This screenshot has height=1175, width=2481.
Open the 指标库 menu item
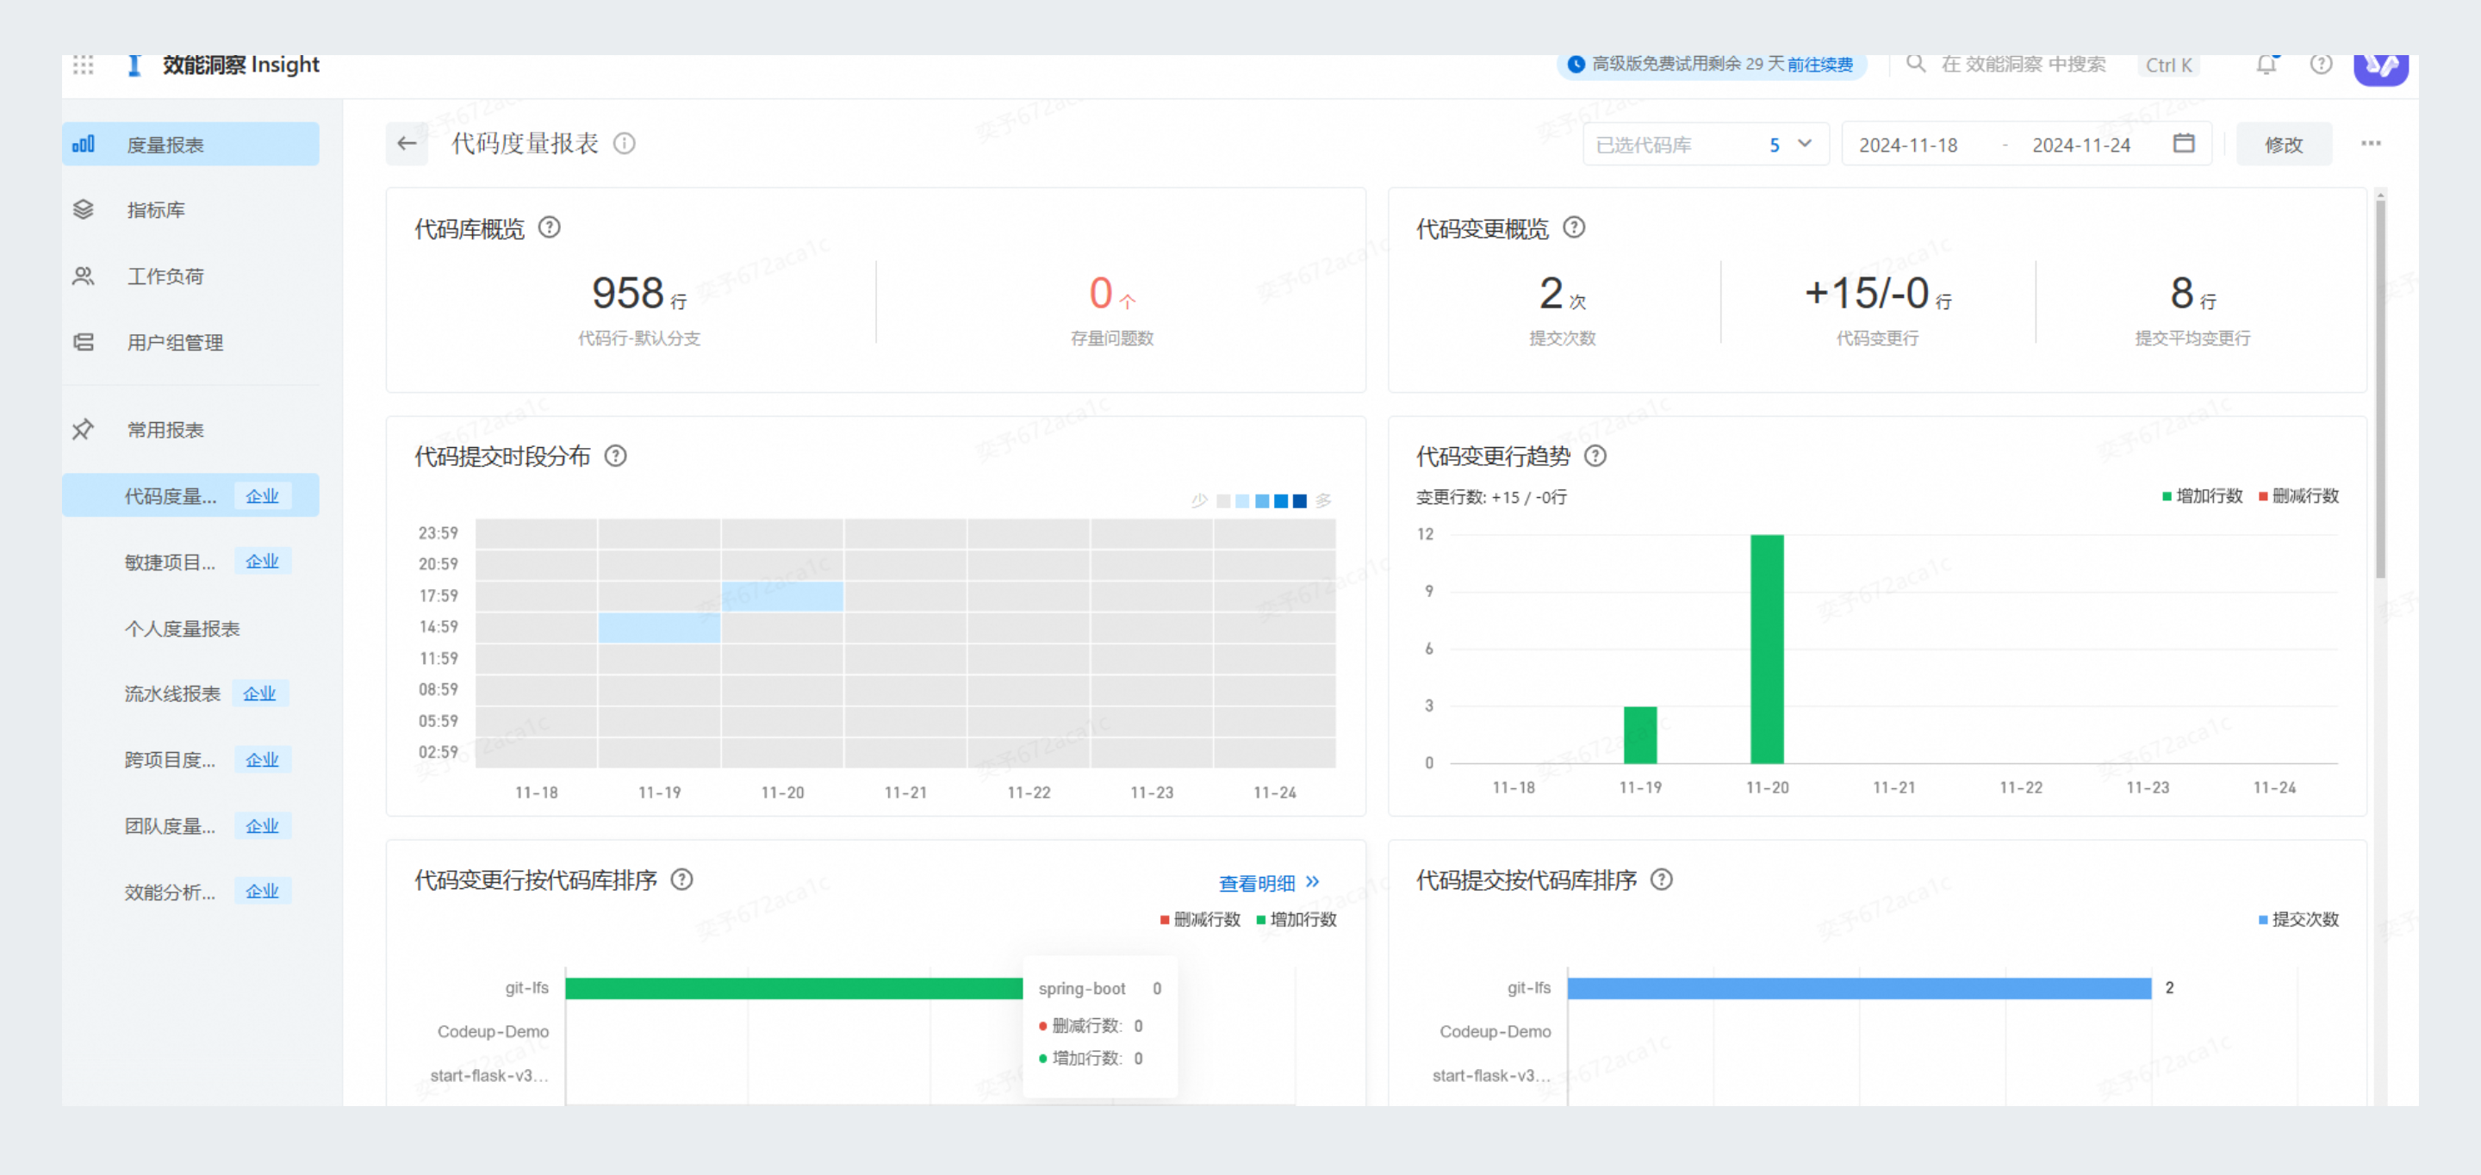190,210
